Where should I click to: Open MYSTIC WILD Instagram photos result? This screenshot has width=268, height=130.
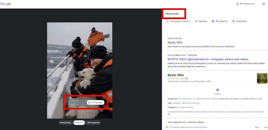point(208,59)
